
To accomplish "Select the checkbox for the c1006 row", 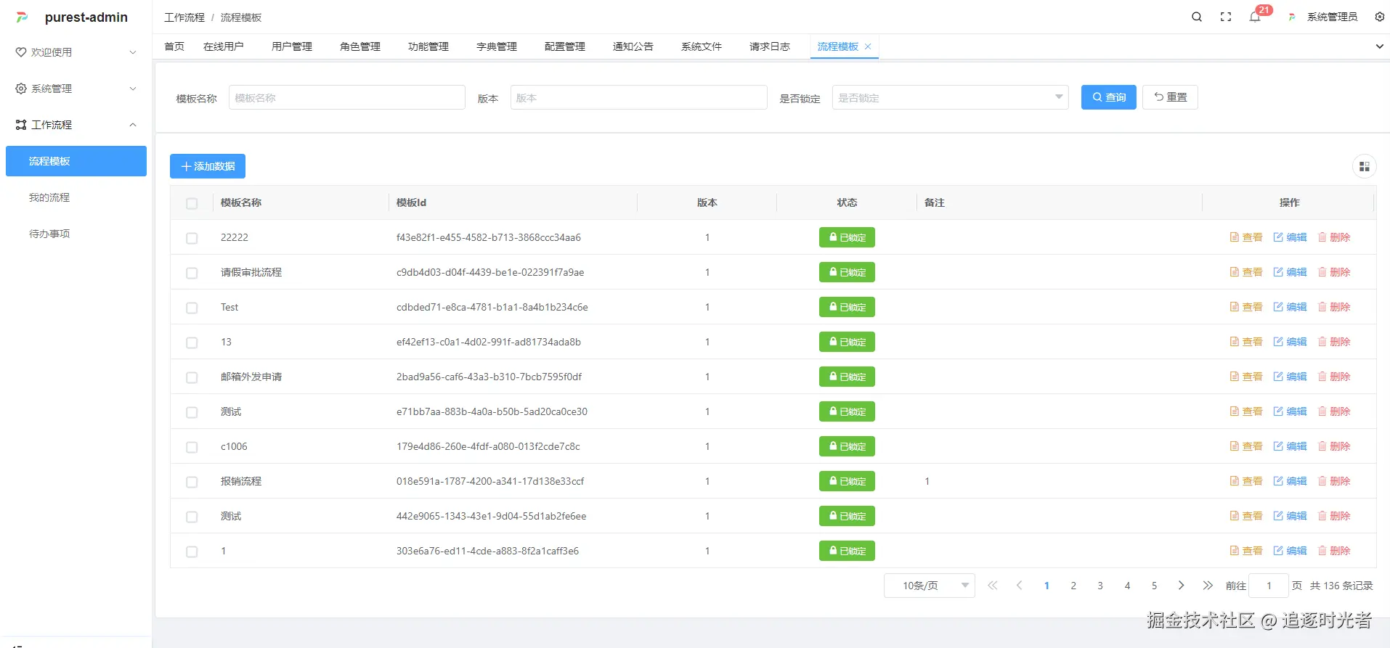I will click(192, 447).
